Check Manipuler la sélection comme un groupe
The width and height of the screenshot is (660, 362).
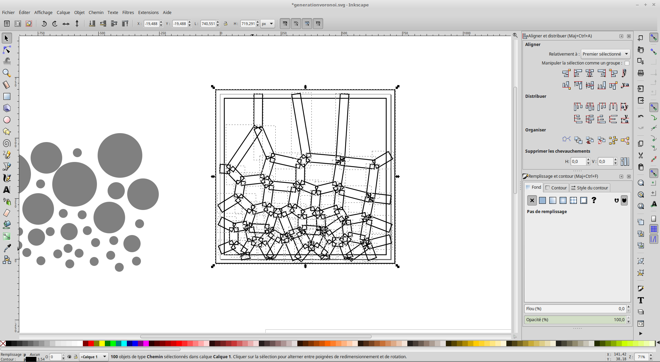point(627,63)
